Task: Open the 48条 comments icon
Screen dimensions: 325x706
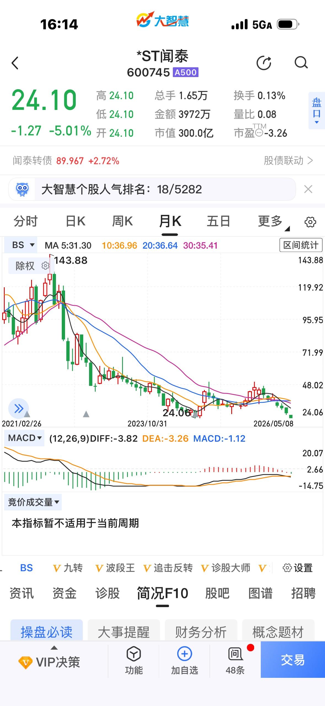Action: 235,654
